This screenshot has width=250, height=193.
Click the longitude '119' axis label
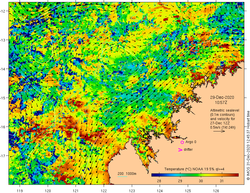point(20,191)
